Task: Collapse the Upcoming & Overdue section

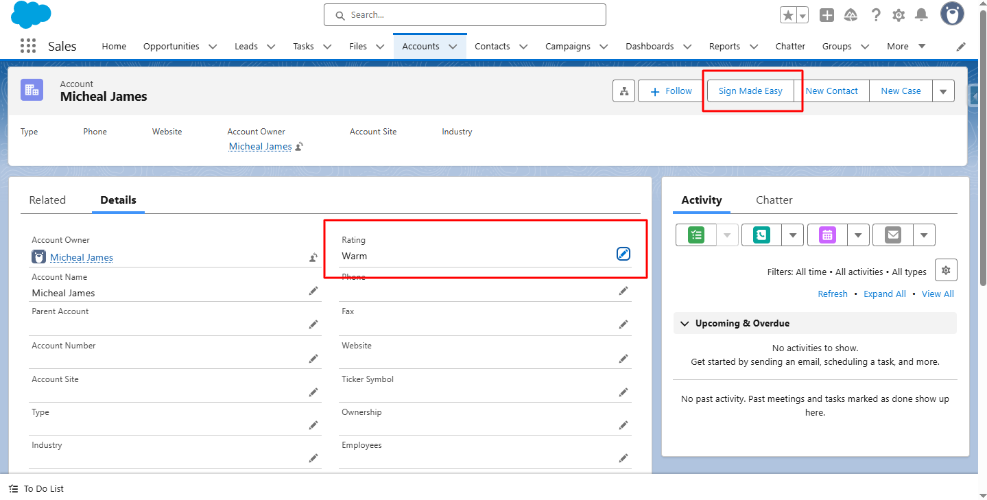Action: 684,323
